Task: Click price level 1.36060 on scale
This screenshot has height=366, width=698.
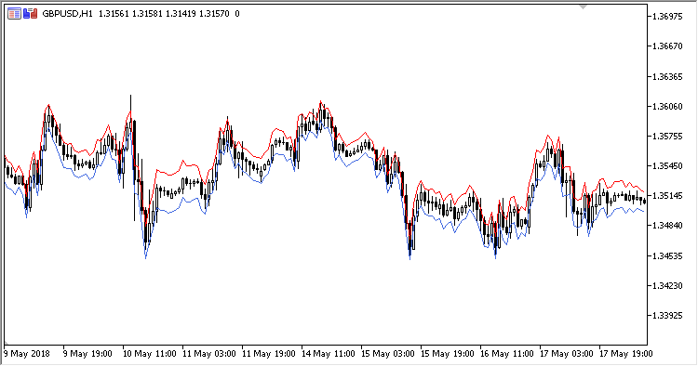Action: pyautogui.click(x=667, y=107)
